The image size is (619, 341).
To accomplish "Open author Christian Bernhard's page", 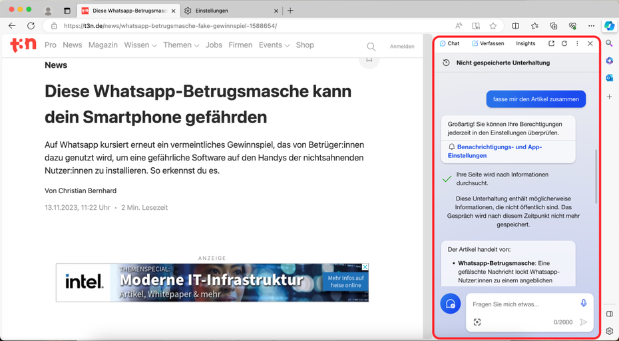I will click(x=88, y=191).
